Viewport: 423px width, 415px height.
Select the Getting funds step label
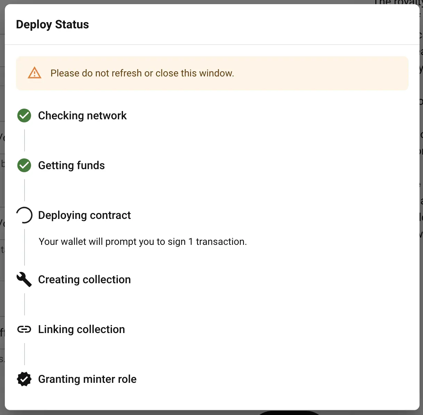point(71,165)
